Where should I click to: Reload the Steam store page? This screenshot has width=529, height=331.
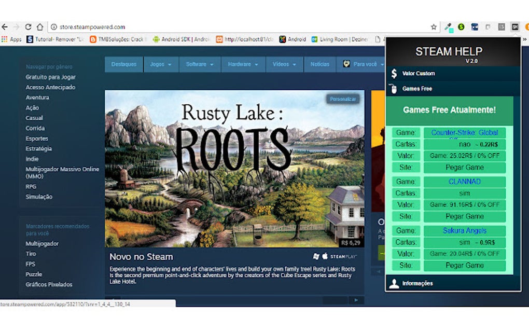[29, 26]
